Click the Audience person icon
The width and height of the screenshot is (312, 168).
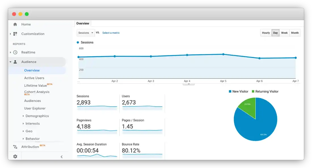point(15,62)
